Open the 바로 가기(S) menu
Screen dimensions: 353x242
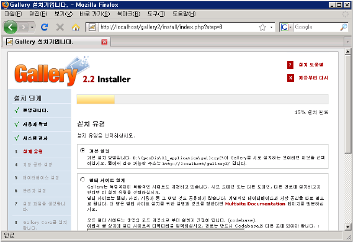[x=95, y=14]
